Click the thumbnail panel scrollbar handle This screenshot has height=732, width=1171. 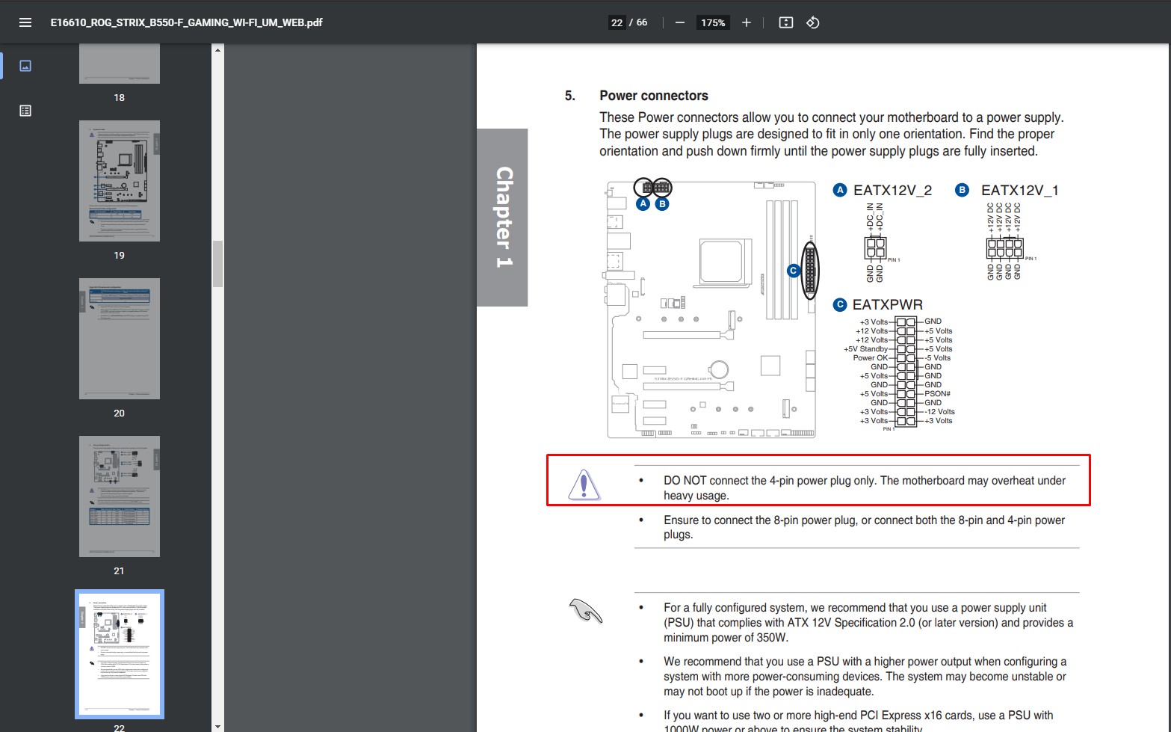pos(217,264)
